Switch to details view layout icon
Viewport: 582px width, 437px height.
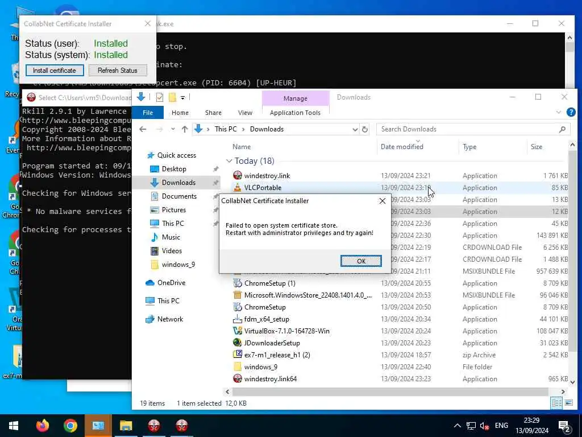556,403
